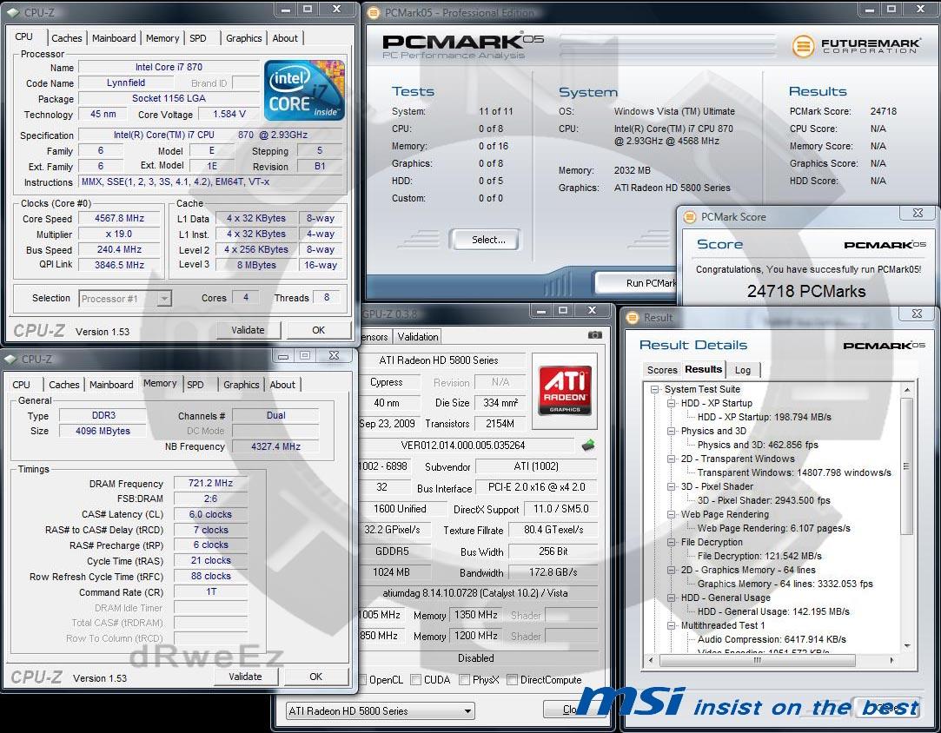Click the Intel Core i7 logo in CPU-Z
This screenshot has height=733, width=941.
(304, 90)
